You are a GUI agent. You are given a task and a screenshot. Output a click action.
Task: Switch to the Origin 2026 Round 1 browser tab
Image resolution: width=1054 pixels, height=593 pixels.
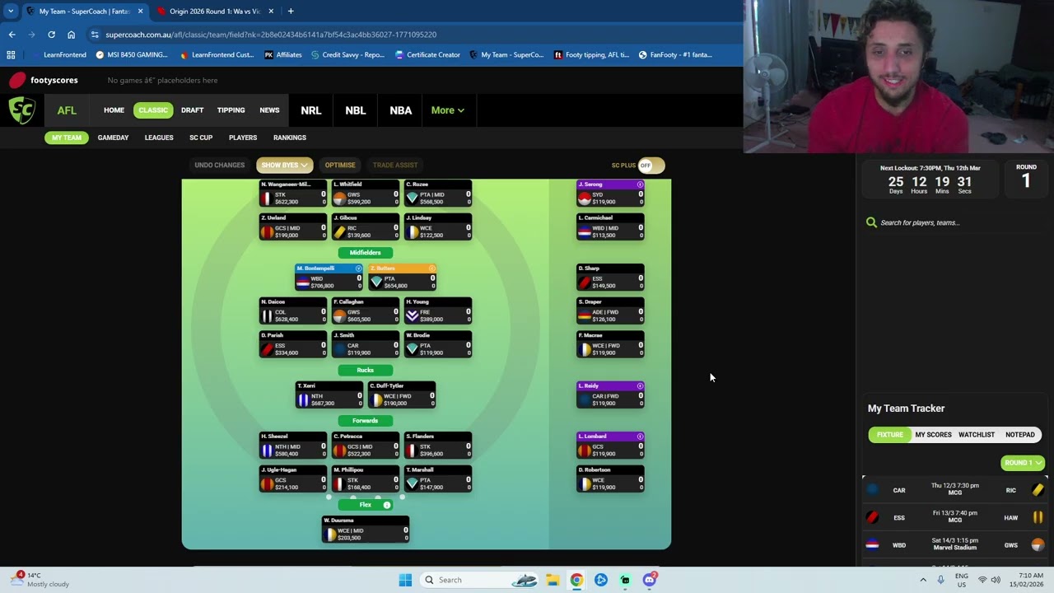click(215, 12)
